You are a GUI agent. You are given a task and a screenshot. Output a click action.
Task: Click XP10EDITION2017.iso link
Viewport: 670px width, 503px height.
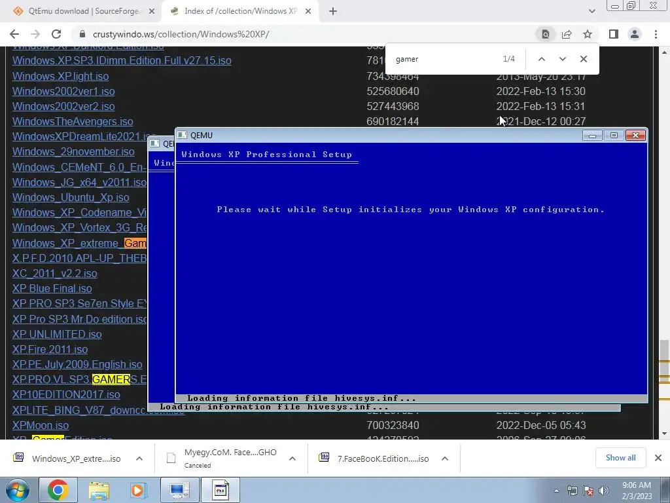pyautogui.click(x=66, y=395)
